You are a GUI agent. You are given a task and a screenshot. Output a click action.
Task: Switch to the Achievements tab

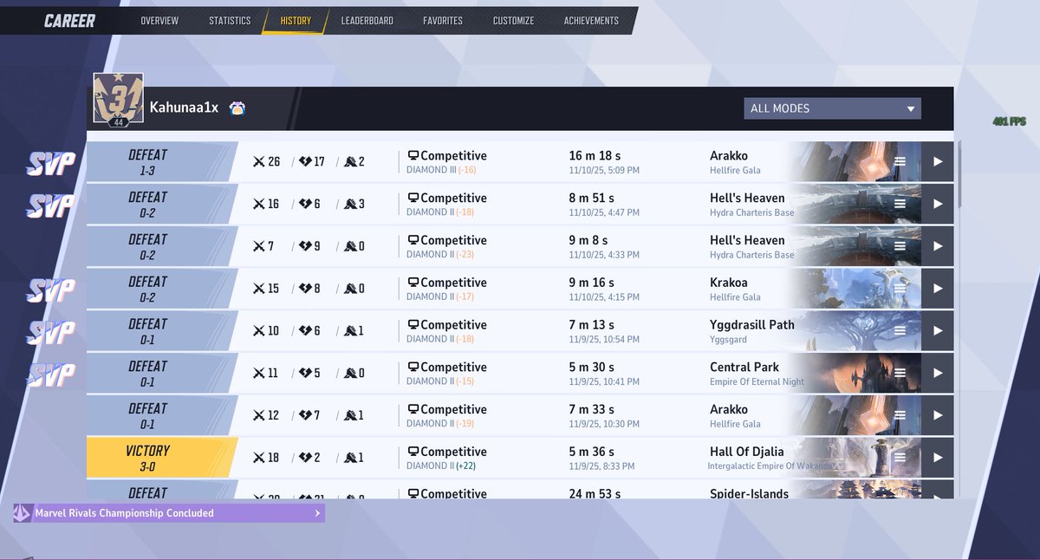pos(591,21)
